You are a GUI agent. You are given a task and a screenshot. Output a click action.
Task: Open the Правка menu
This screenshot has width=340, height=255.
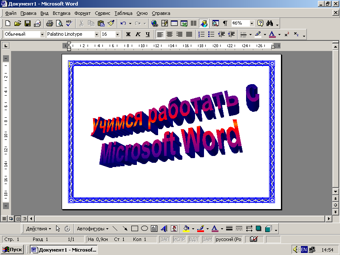click(28, 13)
